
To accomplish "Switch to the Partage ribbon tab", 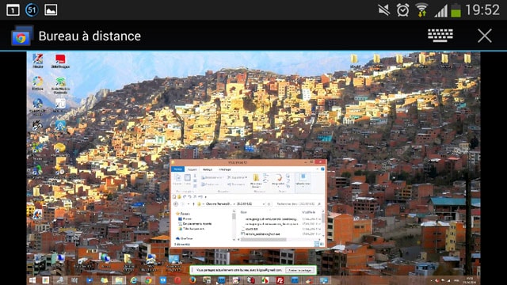I will coord(208,169).
